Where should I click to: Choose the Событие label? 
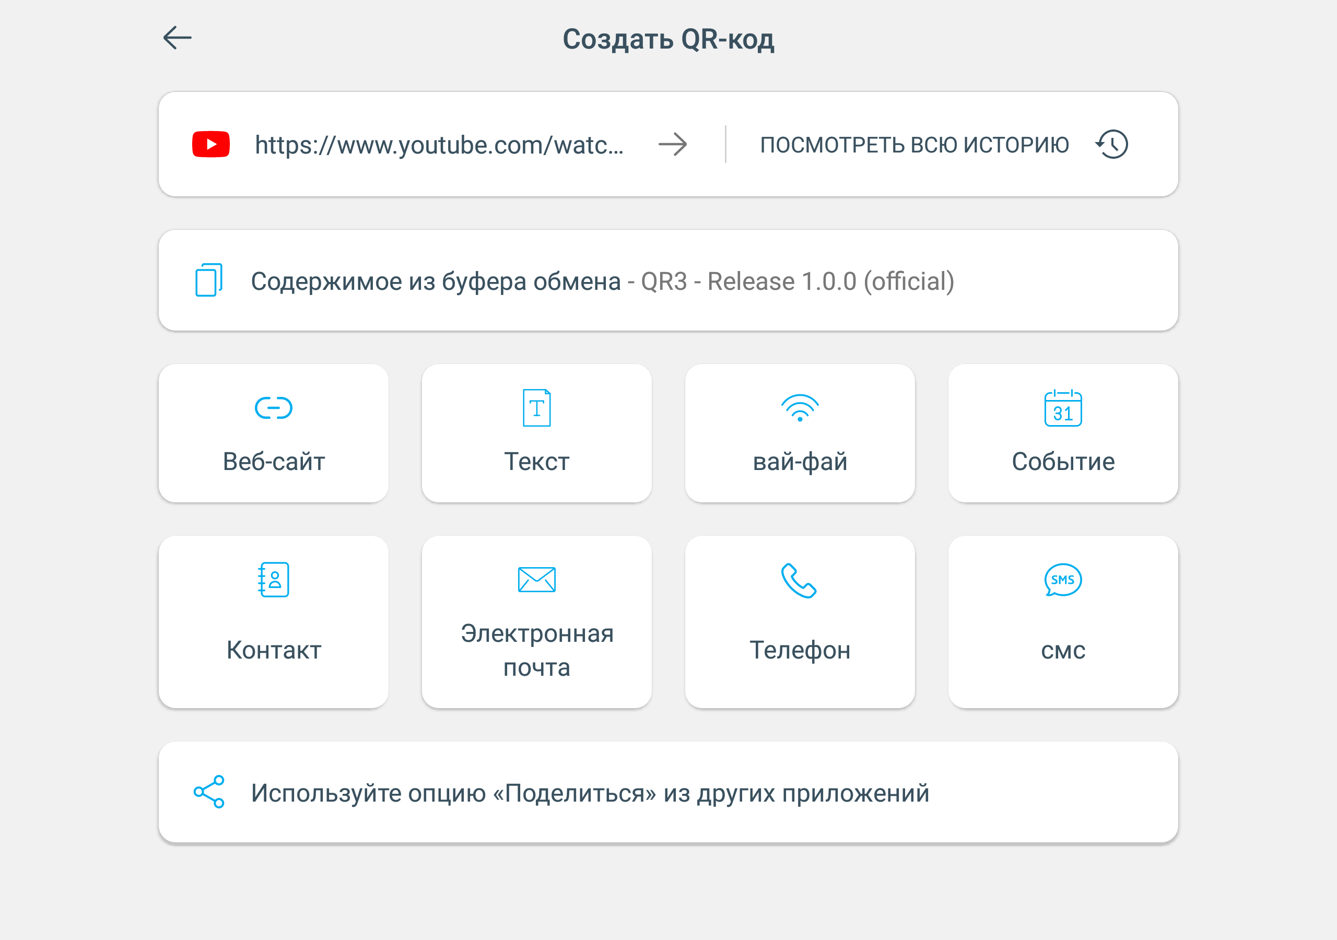coord(1063,461)
